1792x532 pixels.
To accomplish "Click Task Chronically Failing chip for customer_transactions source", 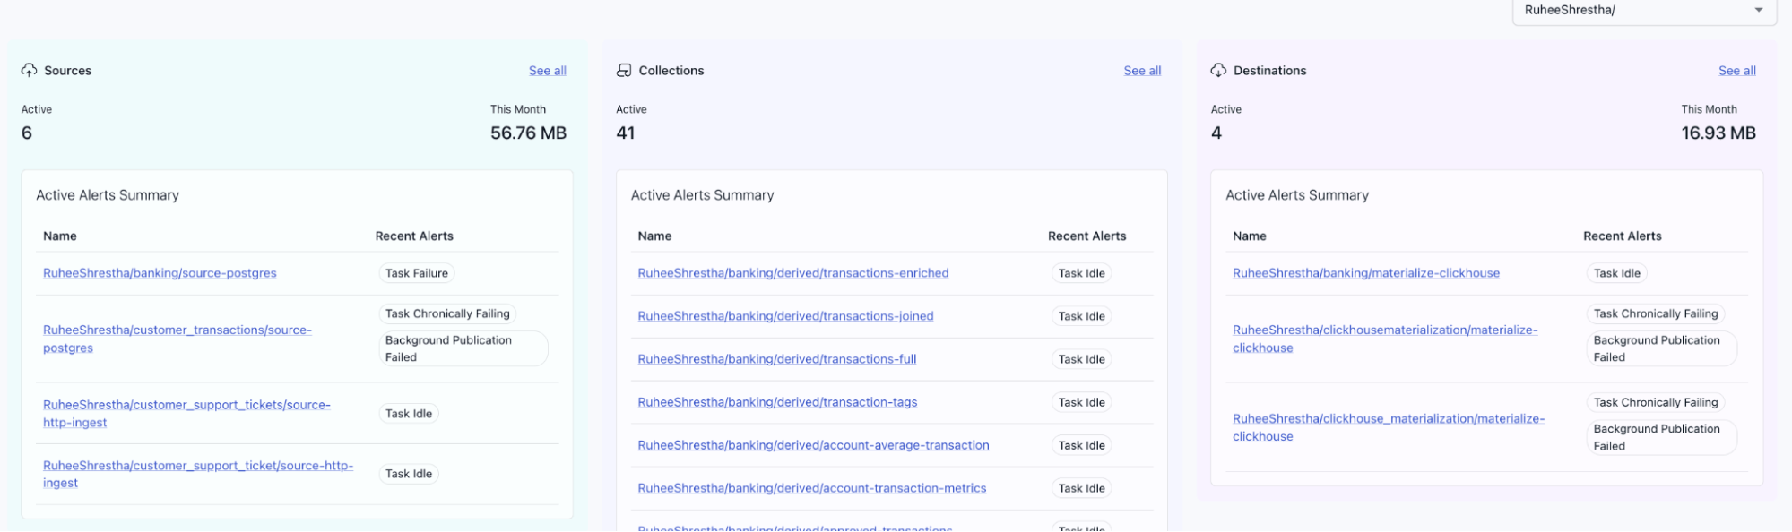I will 447,313.
